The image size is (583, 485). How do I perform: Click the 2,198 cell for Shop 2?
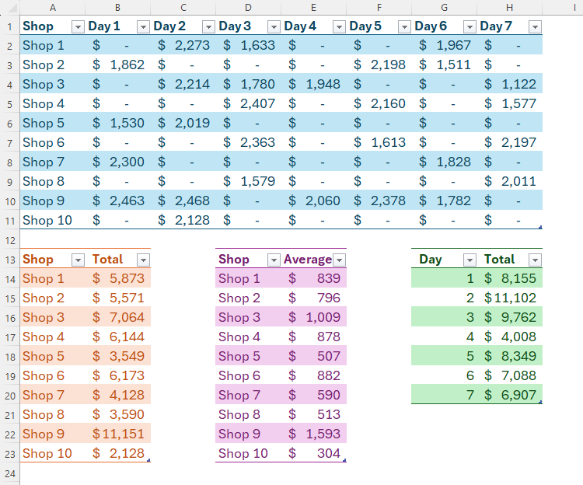[379, 65]
